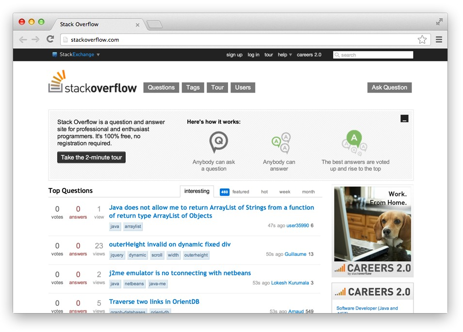Click the outerheight tag

click(x=196, y=255)
